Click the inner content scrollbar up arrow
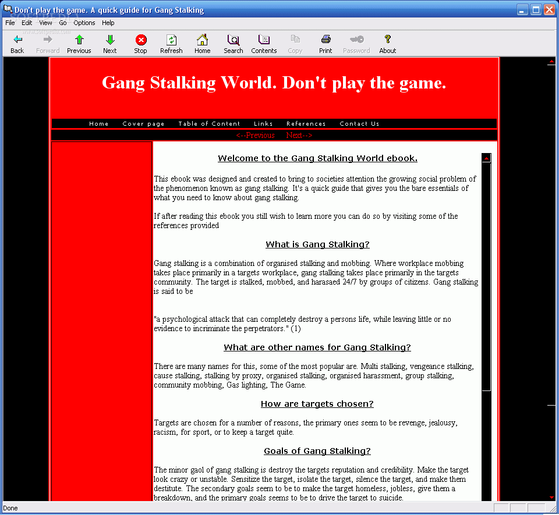 [x=486, y=158]
